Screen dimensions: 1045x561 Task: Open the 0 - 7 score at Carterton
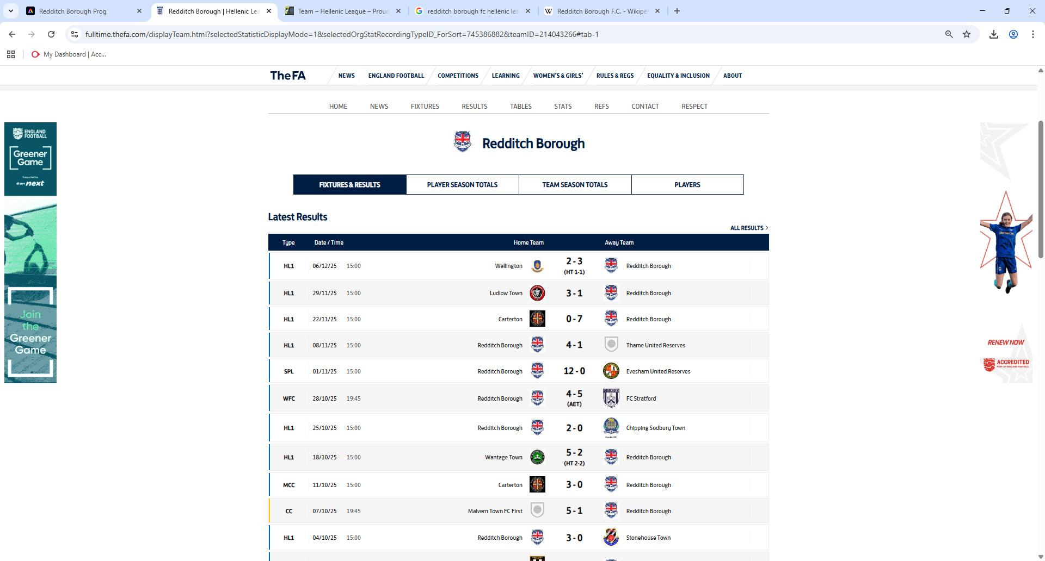point(574,319)
